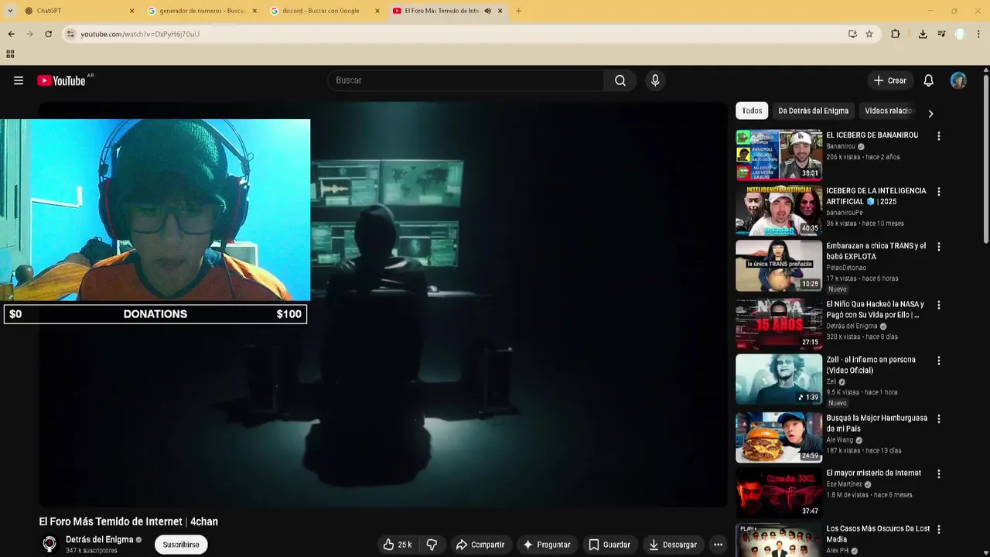990x557 pixels.
Task: Open options for EL ICEBERG DE BANANIROU
Action: 939,136
